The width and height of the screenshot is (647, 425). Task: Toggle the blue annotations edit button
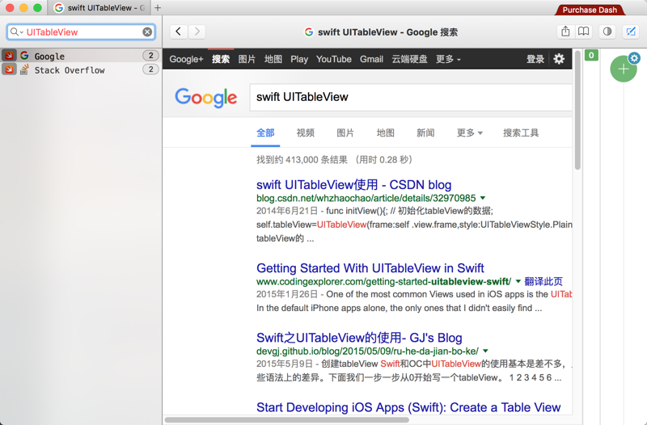[631, 32]
